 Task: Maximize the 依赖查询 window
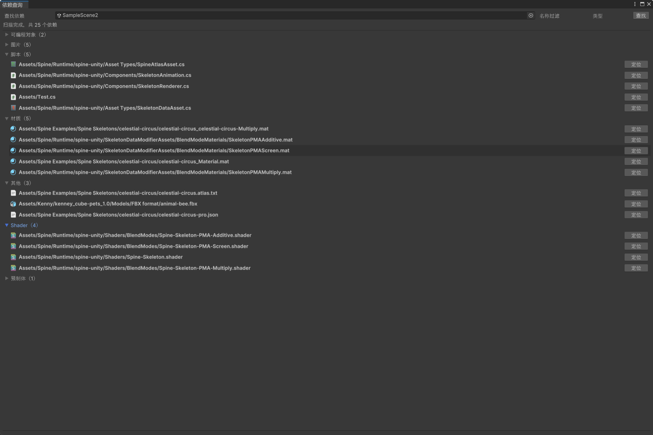[642, 4]
